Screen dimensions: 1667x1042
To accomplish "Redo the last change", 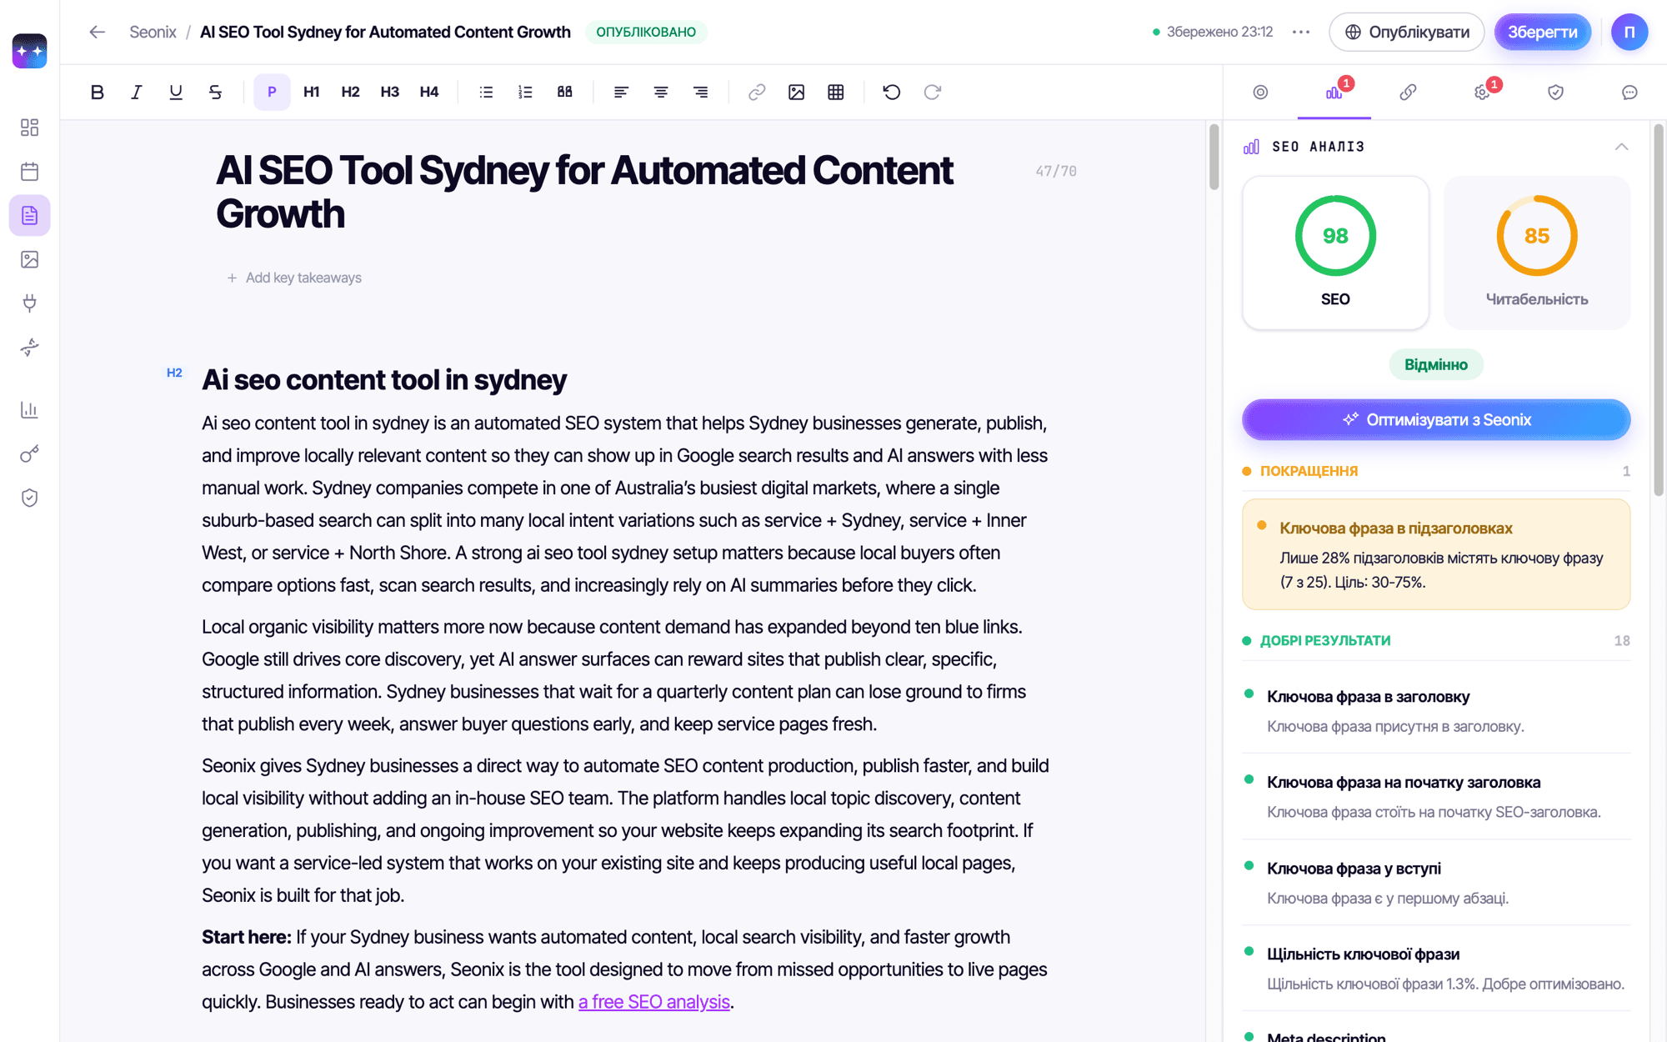I will [x=932, y=92].
